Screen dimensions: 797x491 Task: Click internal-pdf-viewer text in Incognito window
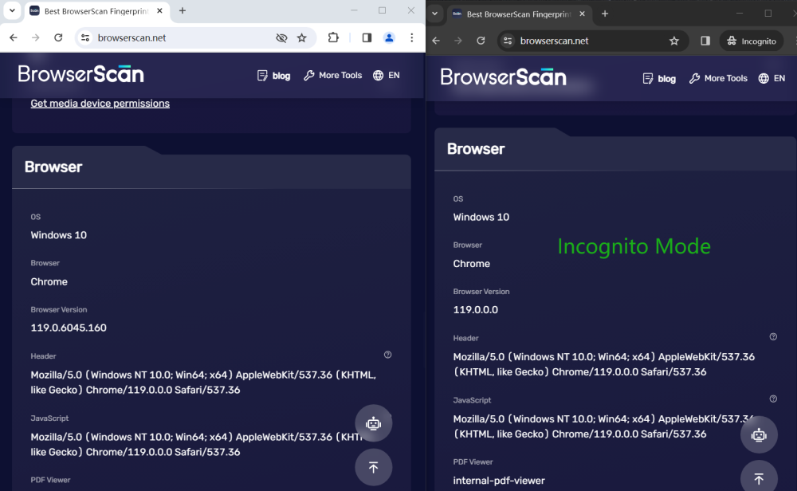499,481
